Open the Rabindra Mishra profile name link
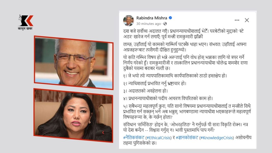Image resolution: width=272 pixels, height=153 pixels. pos(152,18)
